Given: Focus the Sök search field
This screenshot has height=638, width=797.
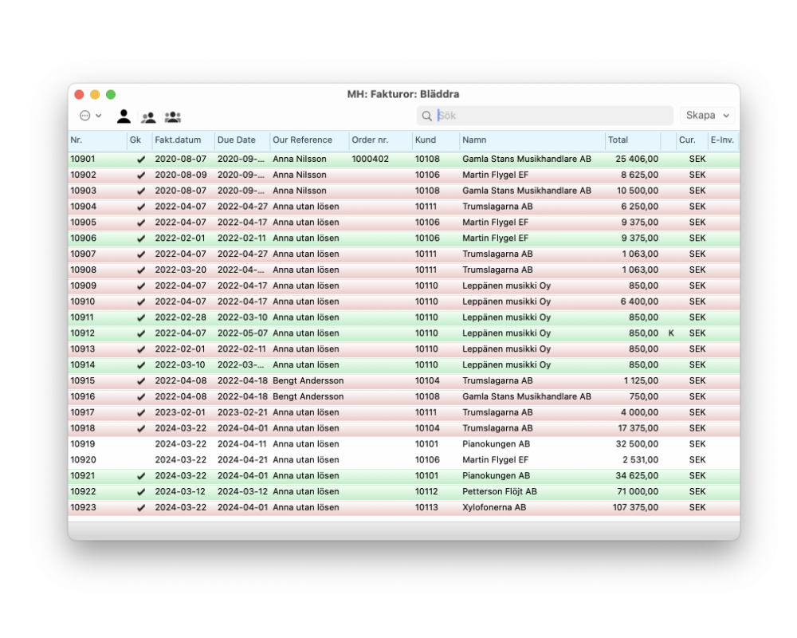Looking at the screenshot, I should 545,116.
